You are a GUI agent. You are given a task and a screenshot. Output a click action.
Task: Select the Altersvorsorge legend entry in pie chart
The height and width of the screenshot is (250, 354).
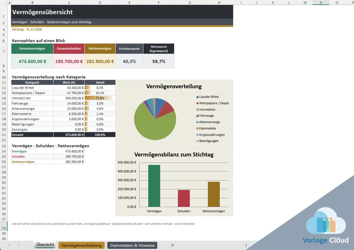tap(208, 122)
